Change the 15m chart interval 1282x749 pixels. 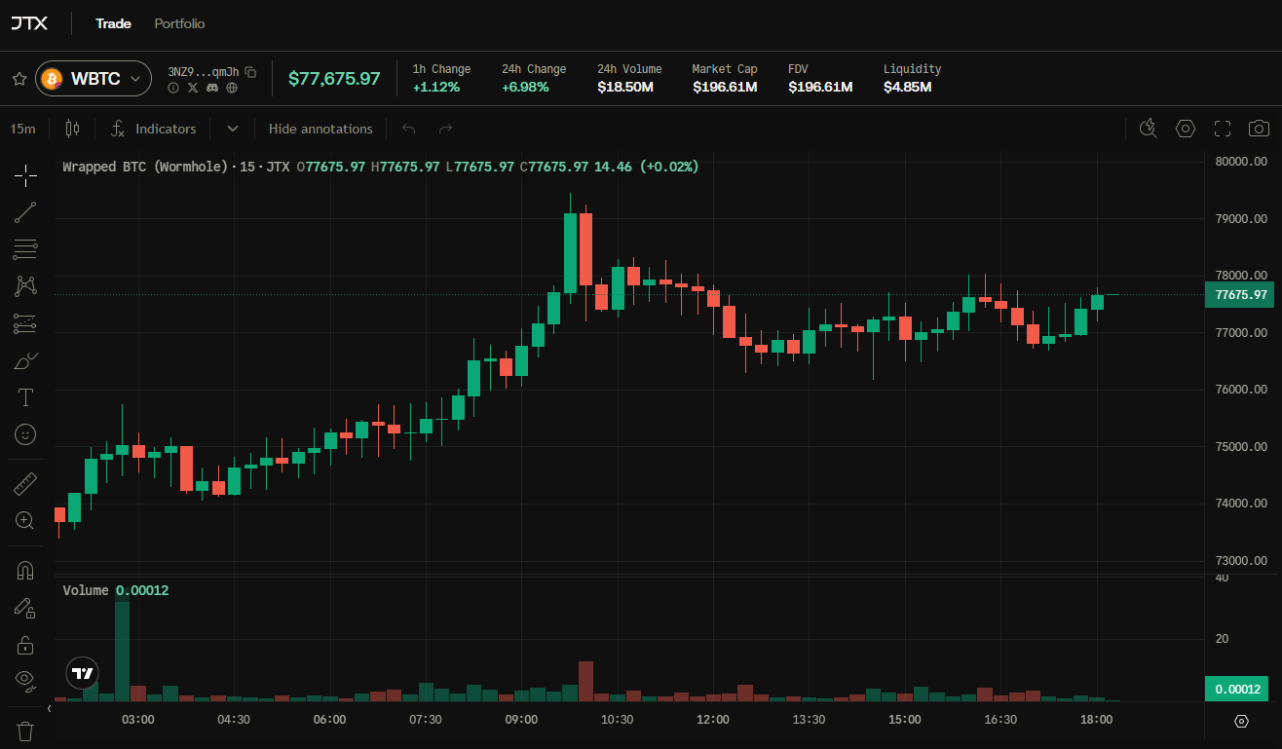(22, 129)
